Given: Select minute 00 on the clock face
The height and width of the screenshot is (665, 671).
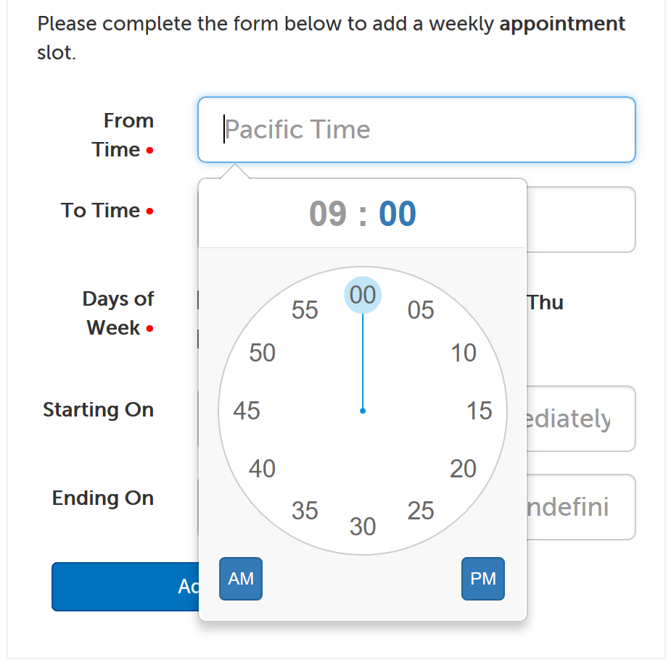Looking at the screenshot, I should [362, 294].
